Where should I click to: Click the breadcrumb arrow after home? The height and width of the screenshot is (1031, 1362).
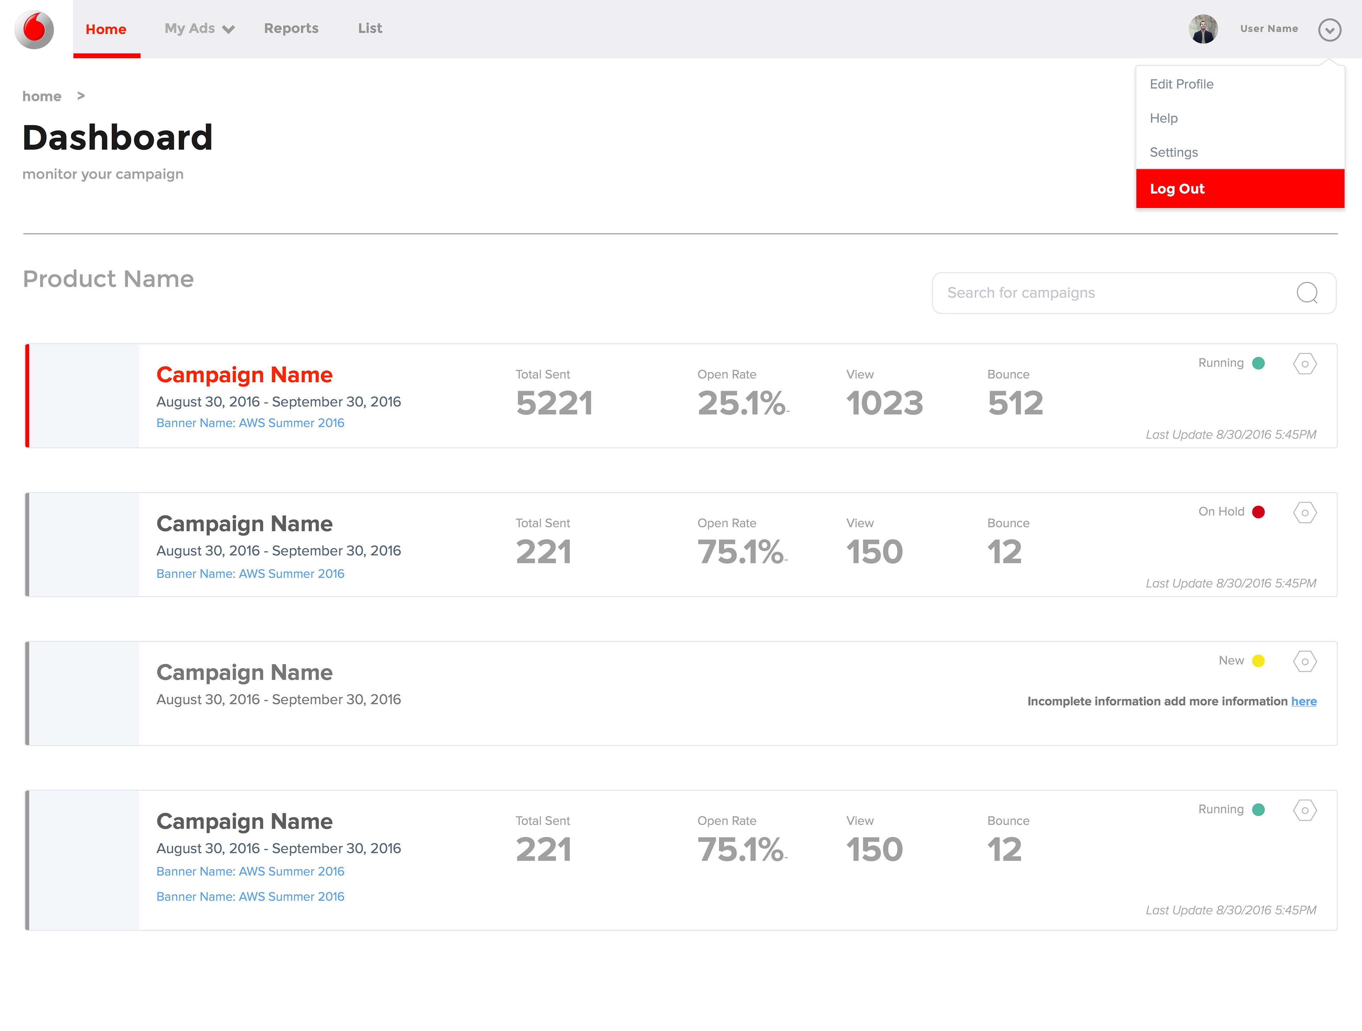click(81, 96)
